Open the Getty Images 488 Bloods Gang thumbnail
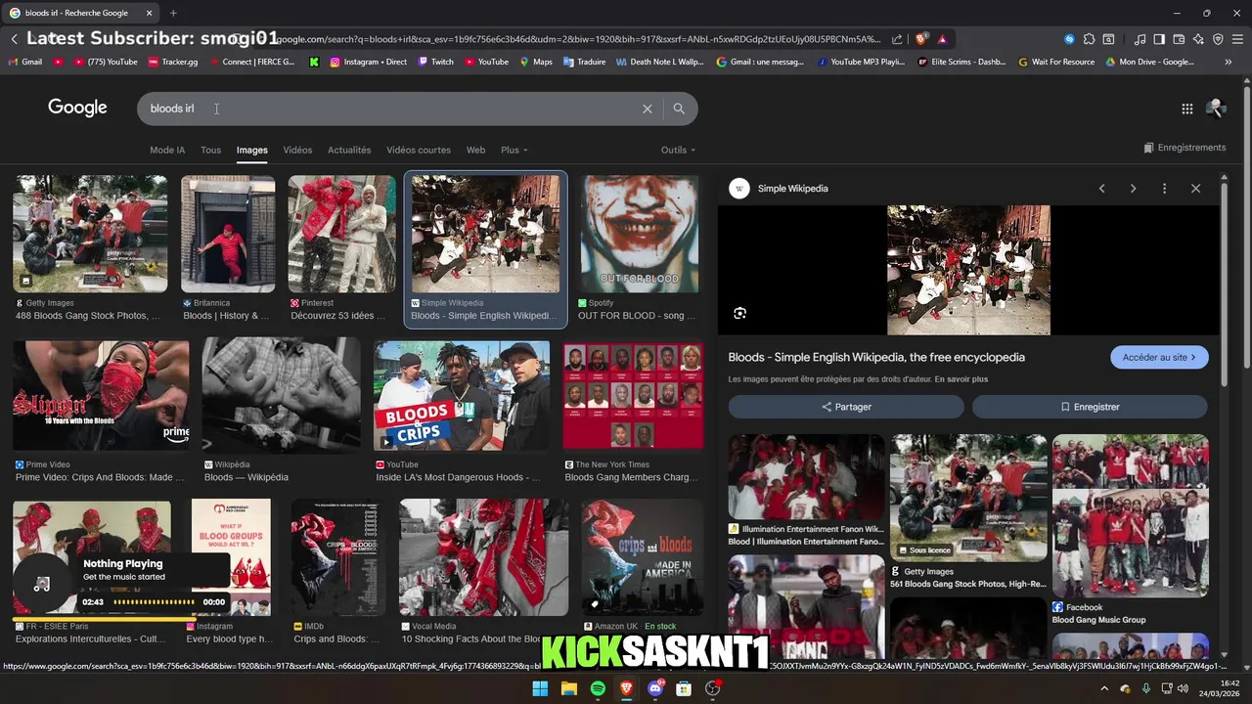This screenshot has height=704, width=1252. [90, 234]
